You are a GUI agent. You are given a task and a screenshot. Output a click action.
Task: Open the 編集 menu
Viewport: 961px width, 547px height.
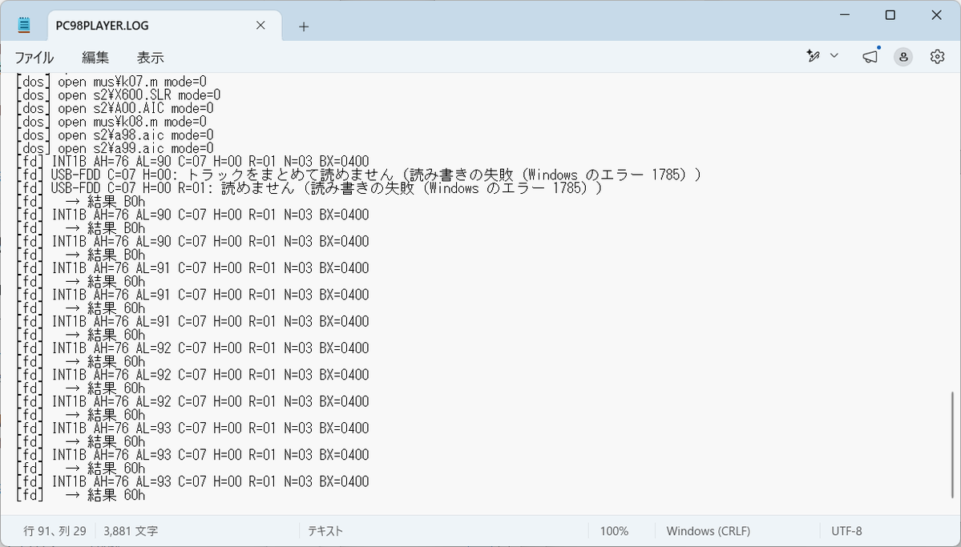pos(95,58)
